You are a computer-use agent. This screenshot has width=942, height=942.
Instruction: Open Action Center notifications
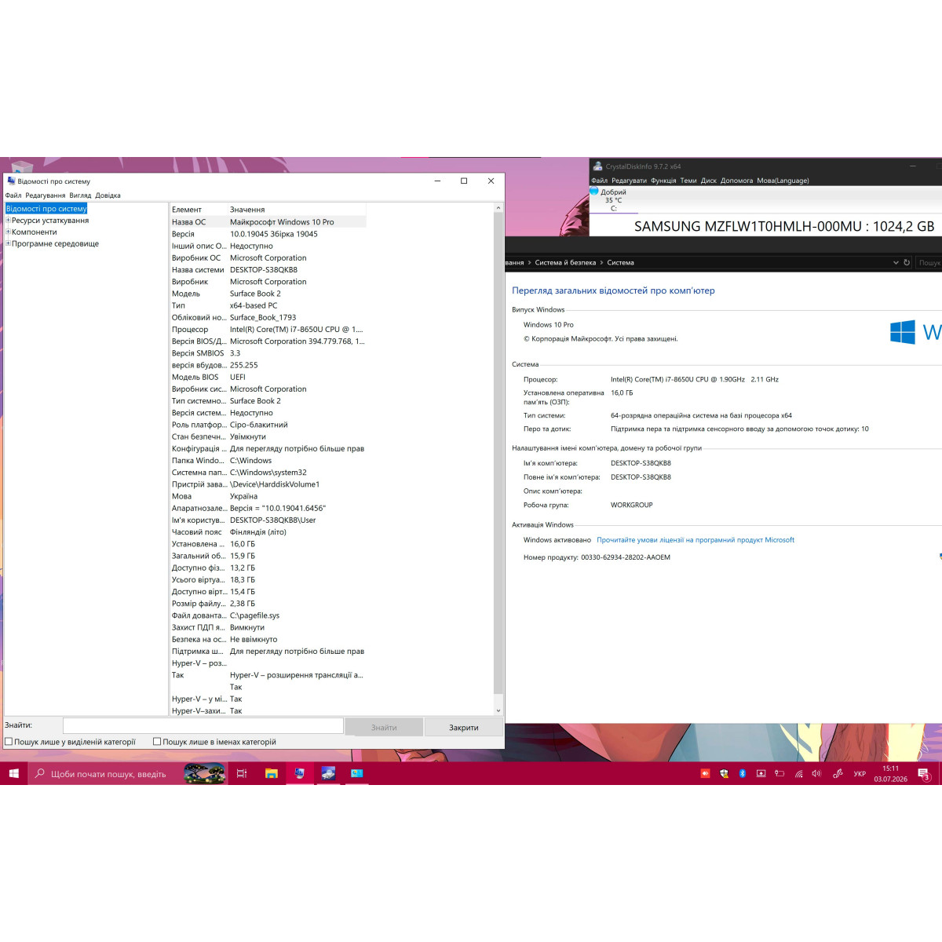[x=924, y=774]
